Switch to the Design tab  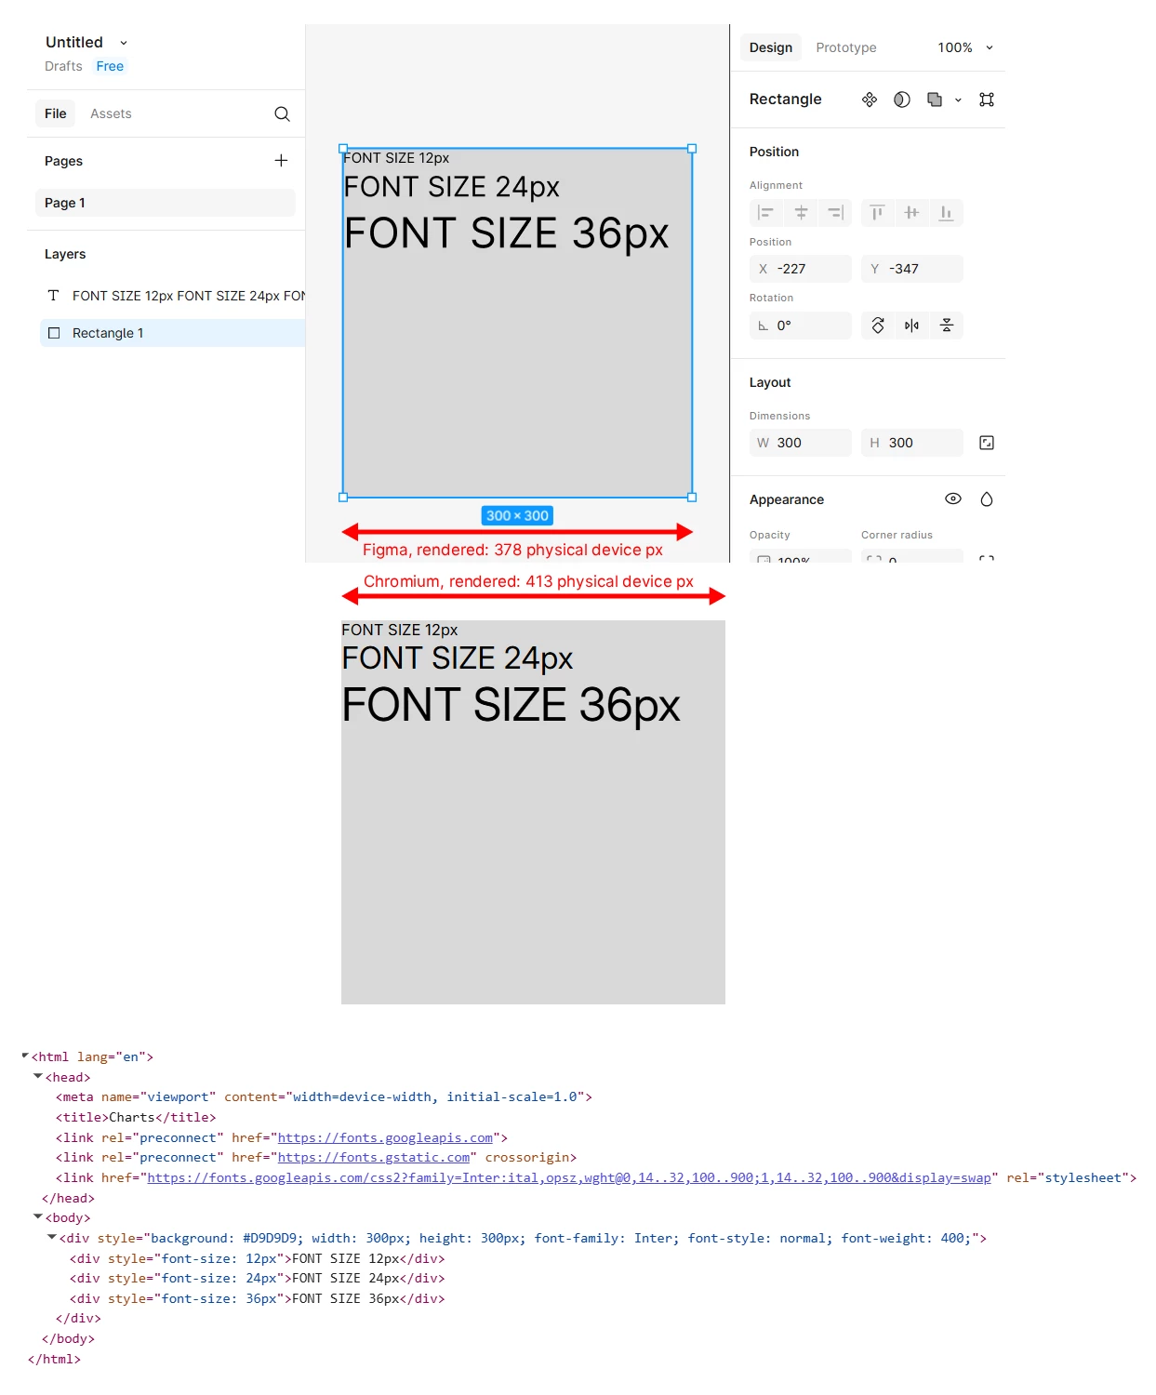click(x=771, y=47)
